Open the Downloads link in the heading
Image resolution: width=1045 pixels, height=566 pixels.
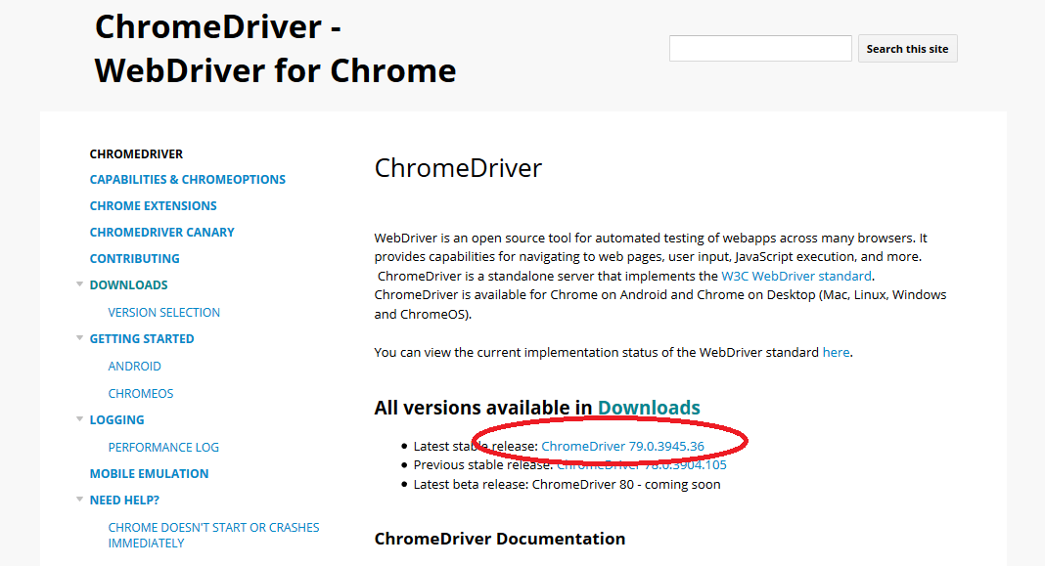pyautogui.click(x=649, y=408)
